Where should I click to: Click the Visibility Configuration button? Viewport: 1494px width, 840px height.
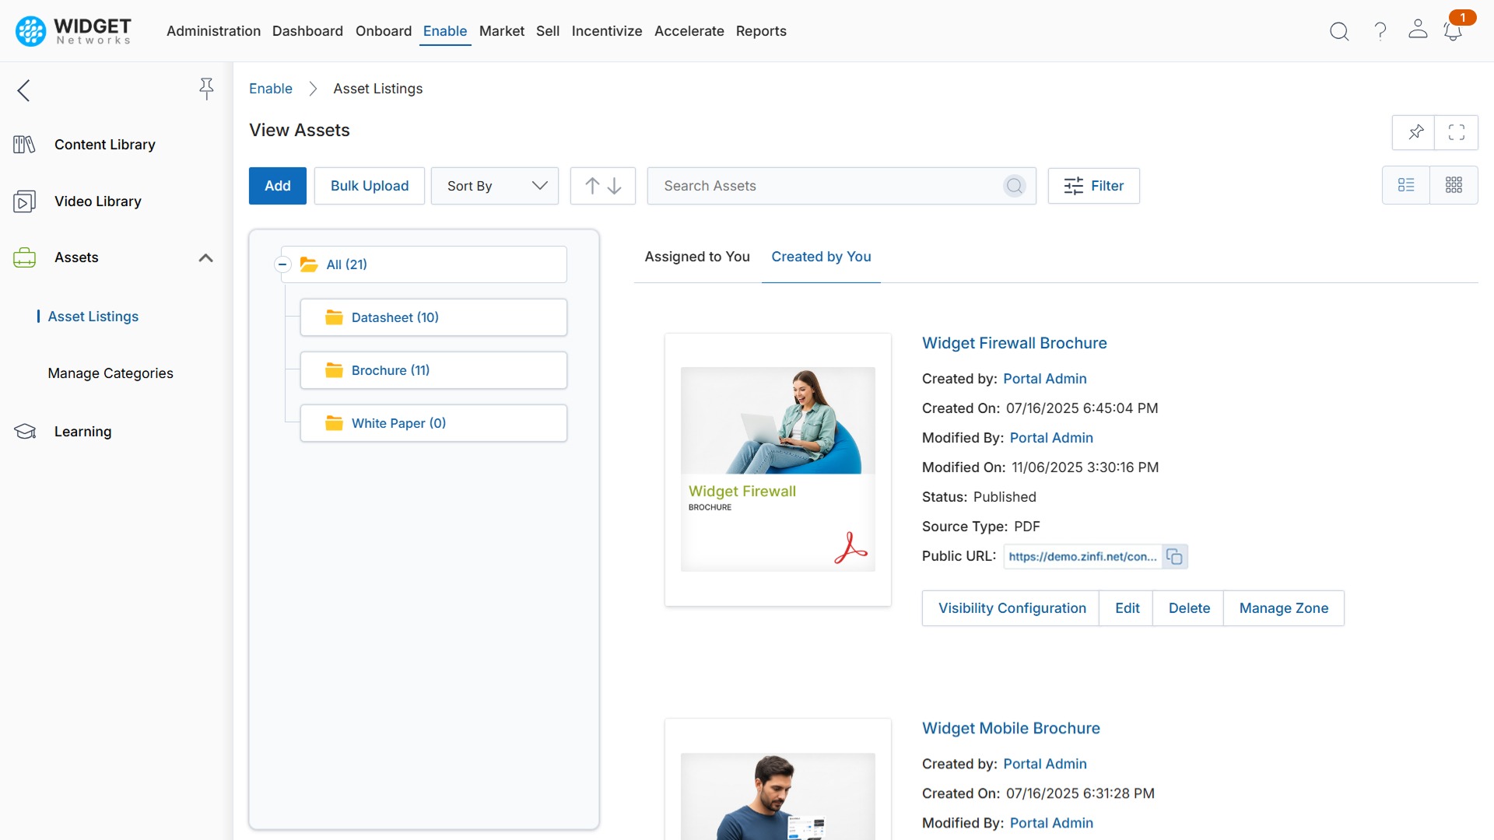click(x=1012, y=608)
